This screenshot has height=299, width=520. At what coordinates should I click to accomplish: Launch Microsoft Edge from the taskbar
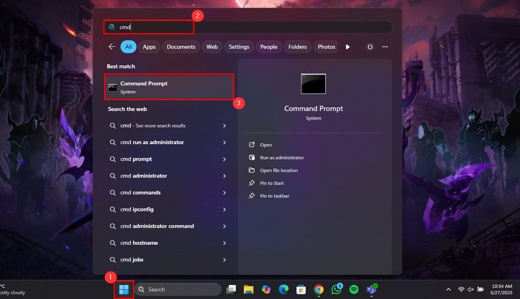pos(284,289)
